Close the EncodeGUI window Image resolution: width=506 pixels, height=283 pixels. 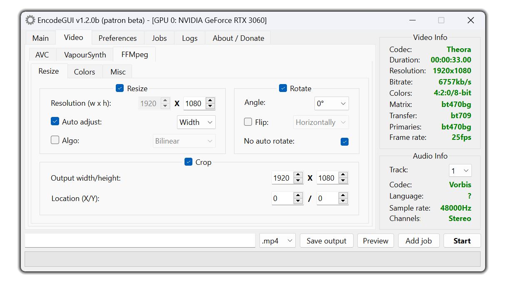471,20
